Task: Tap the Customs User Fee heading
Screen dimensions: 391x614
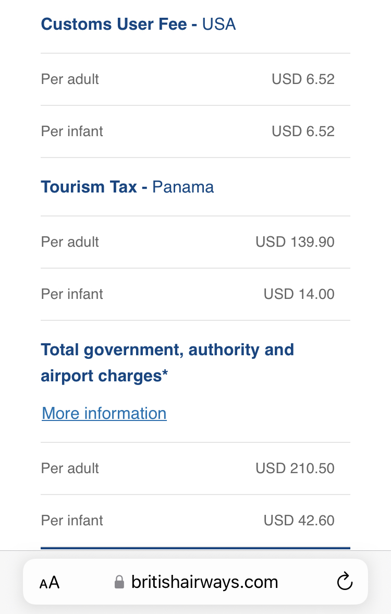Action: (138, 24)
